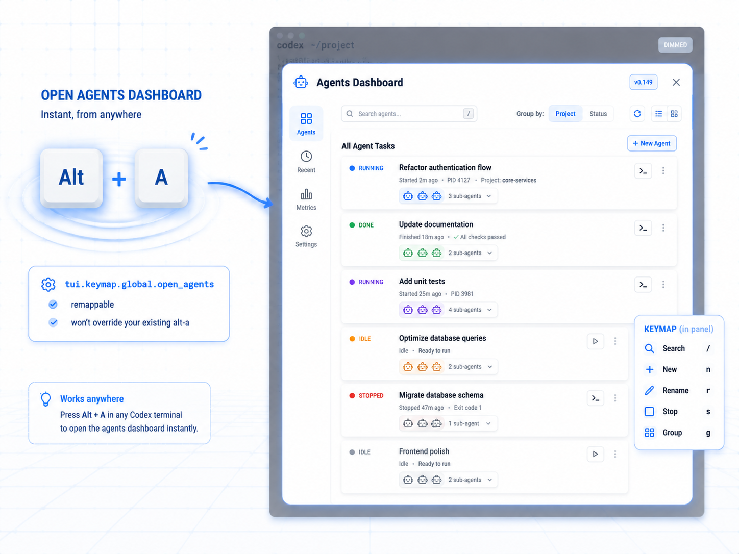739x554 pixels.
Task: Open the Settings sidebar section
Action: pyautogui.click(x=306, y=236)
